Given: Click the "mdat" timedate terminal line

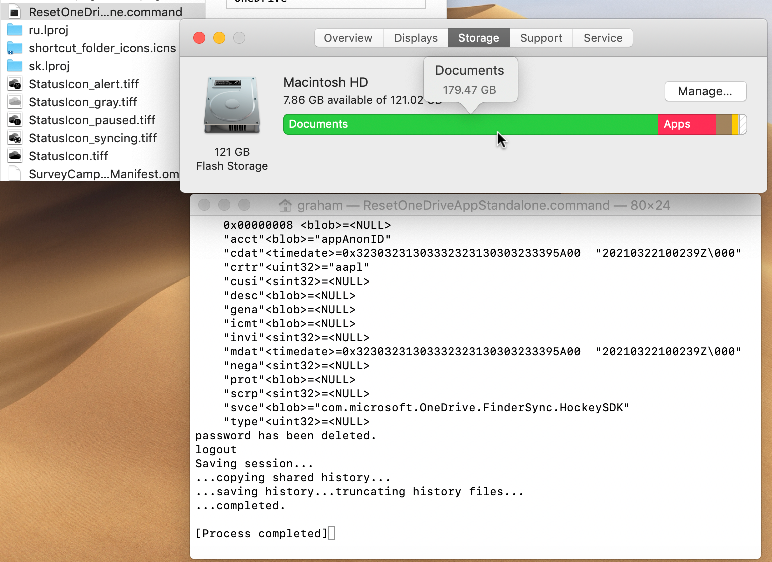Looking at the screenshot, I should [x=482, y=352].
